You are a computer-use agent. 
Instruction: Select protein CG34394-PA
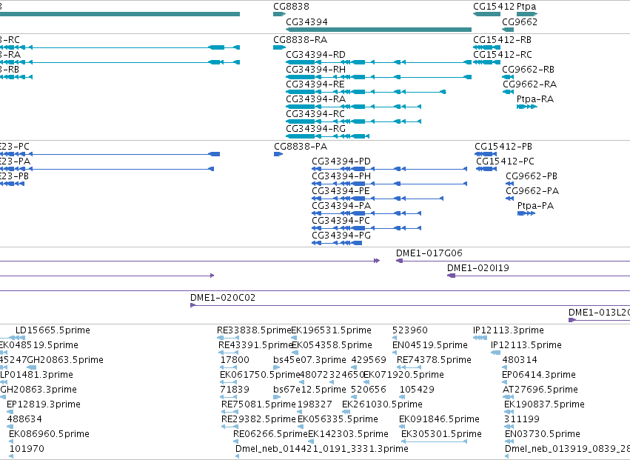pyautogui.click(x=341, y=206)
